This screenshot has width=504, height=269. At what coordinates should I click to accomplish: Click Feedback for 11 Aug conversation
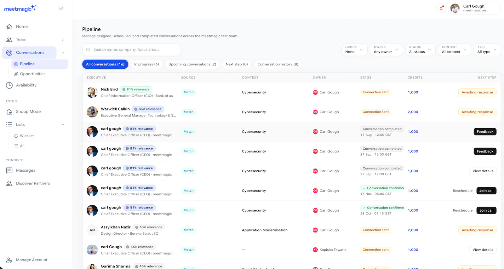485,132
